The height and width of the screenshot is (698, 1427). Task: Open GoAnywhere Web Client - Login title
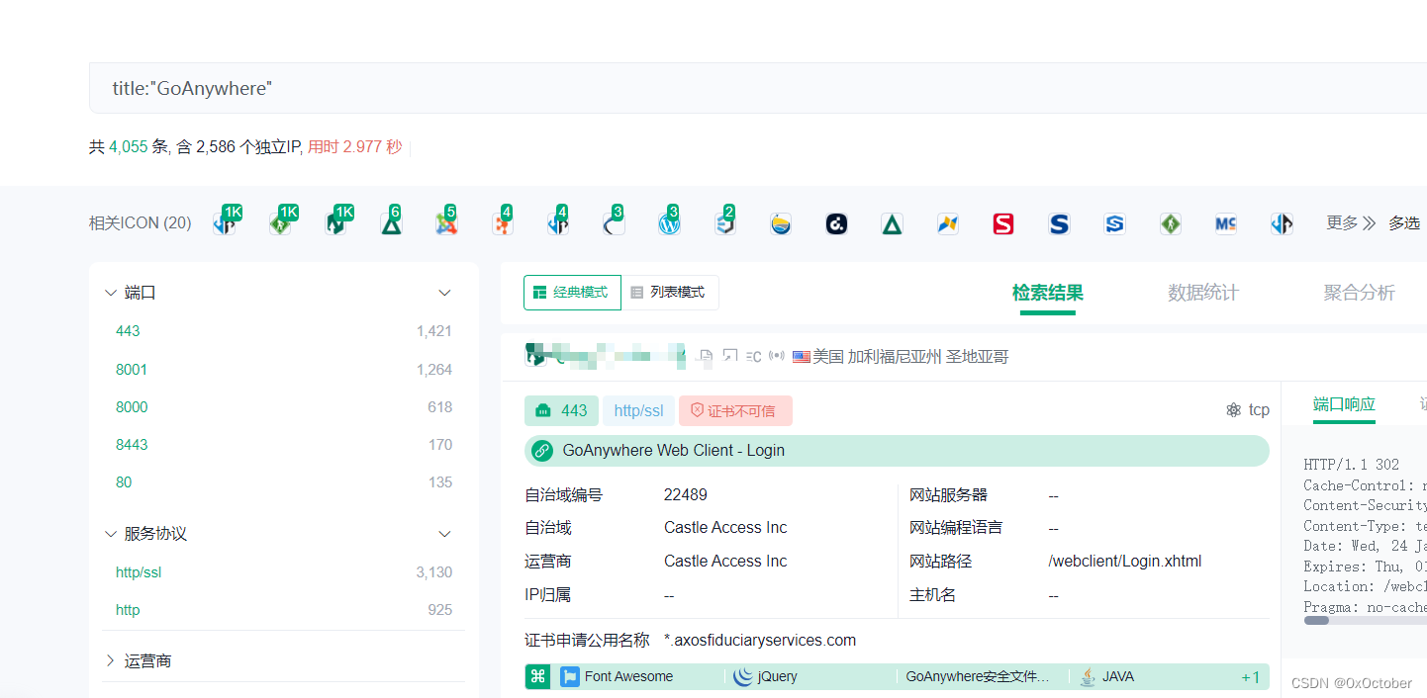click(673, 451)
